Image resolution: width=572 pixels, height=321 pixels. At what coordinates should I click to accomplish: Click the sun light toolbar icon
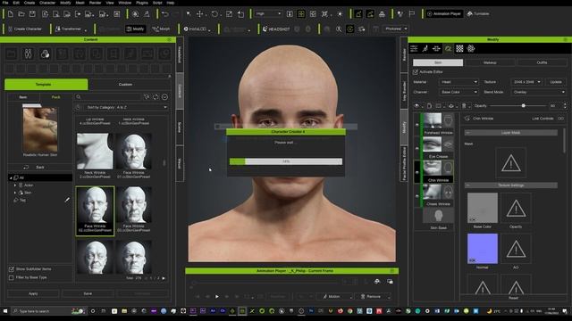pyautogui.click(x=340, y=14)
